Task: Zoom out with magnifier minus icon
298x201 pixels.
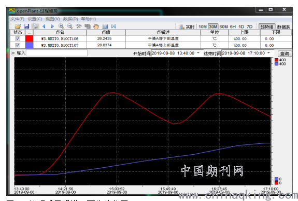Action: point(70,26)
